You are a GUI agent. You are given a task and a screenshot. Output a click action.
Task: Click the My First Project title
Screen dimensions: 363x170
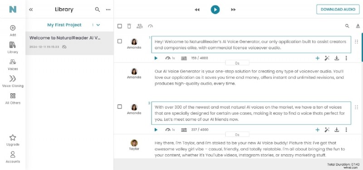(64, 25)
